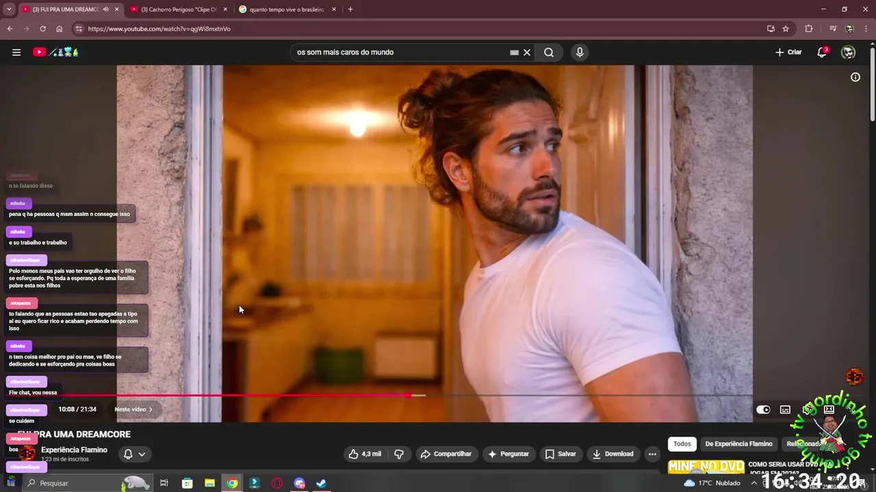Image resolution: width=876 pixels, height=492 pixels.
Task: Toggle subtitles/closed captions button
Action: coord(785,409)
